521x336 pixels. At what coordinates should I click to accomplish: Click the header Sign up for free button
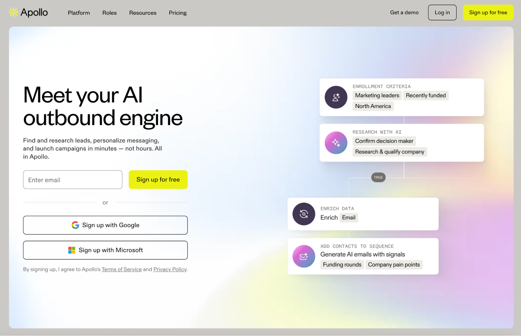[x=488, y=13]
